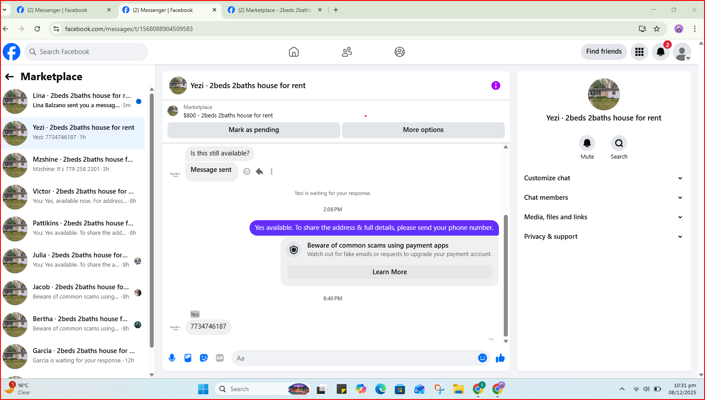Choose a GIF from the composer
Image resolution: width=705 pixels, height=400 pixels.
(x=220, y=358)
